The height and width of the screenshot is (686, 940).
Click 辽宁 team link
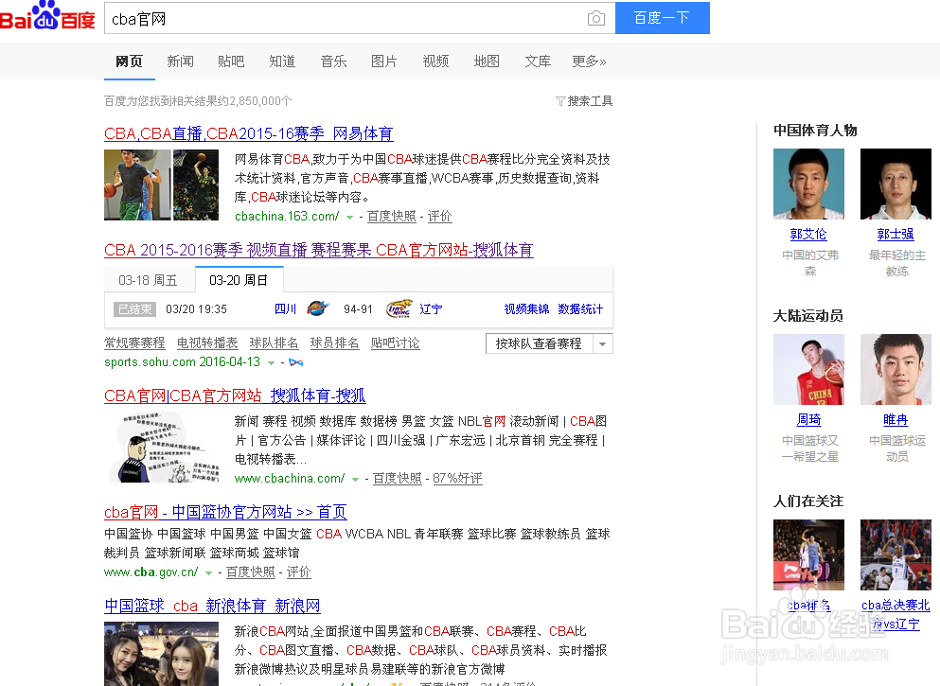[431, 309]
